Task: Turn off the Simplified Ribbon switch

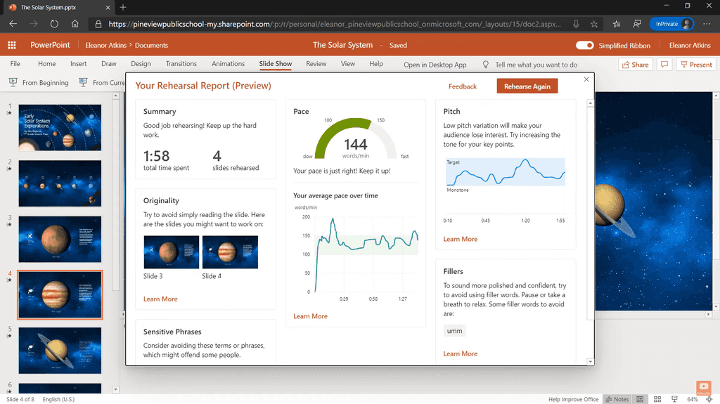Action: click(584, 45)
